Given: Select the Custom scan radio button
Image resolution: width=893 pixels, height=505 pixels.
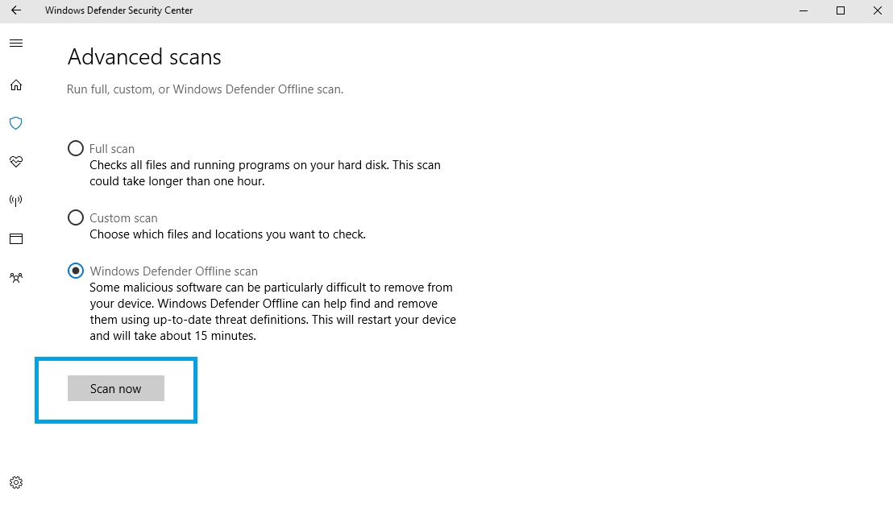Looking at the screenshot, I should point(75,218).
